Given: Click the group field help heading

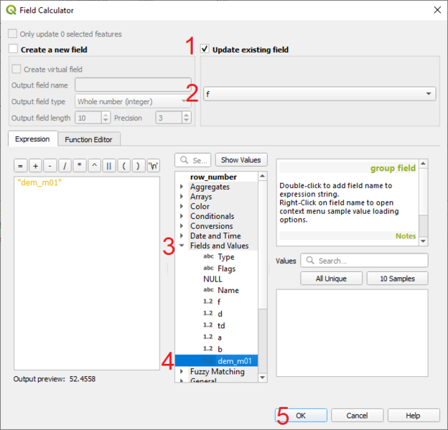Looking at the screenshot, I should [393, 168].
